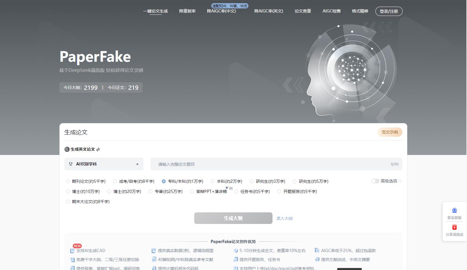This screenshot has height=270, width=467.
Task: Click the help question-mark icon beside 高级选项
Action: point(399,181)
